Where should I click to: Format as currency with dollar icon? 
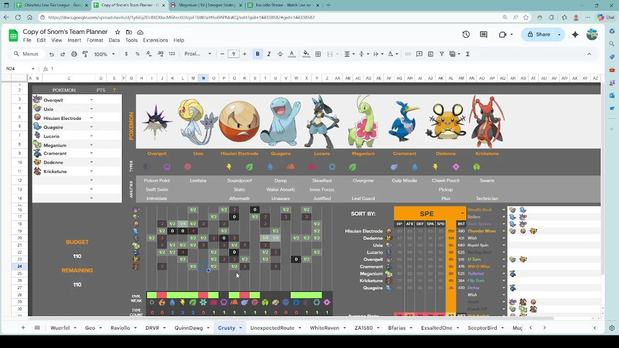[126, 54]
